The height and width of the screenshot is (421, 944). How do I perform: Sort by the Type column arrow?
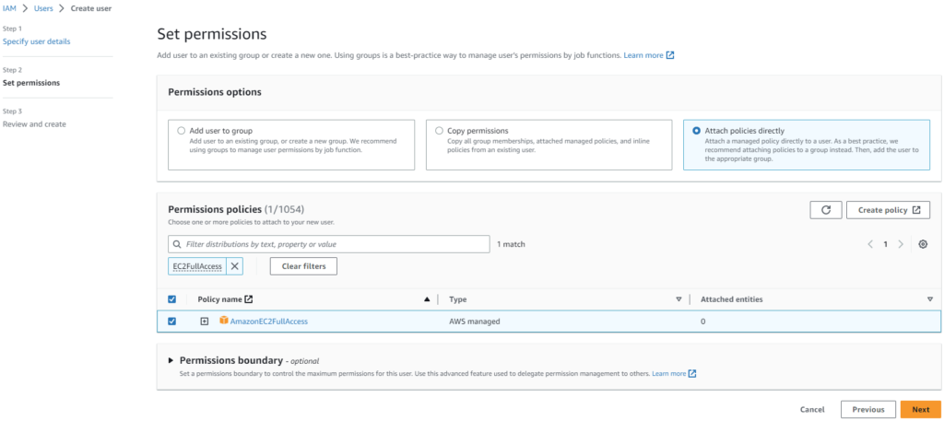click(x=678, y=298)
